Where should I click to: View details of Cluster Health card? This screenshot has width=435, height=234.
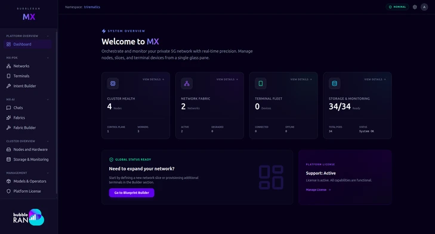(153, 79)
